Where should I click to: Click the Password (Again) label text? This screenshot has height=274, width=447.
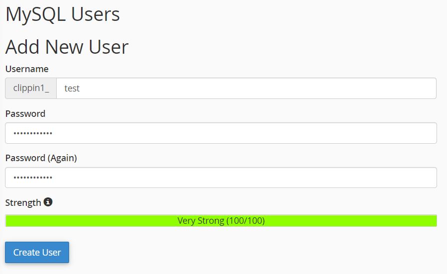41,158
